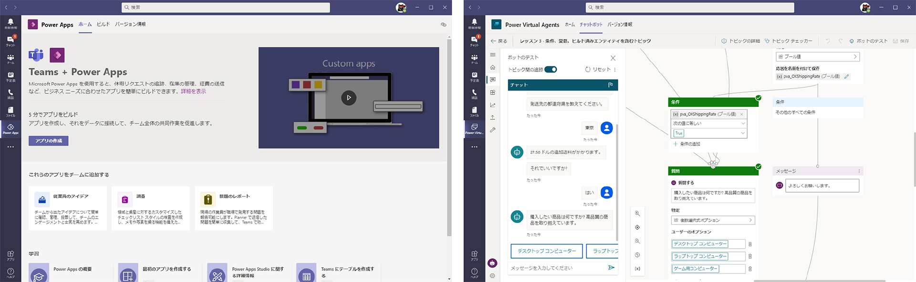Switch to ホーム tab in Power Apps

85,24
